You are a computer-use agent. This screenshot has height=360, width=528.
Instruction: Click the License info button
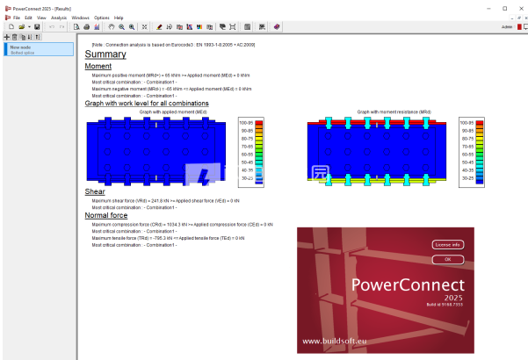coord(448,245)
